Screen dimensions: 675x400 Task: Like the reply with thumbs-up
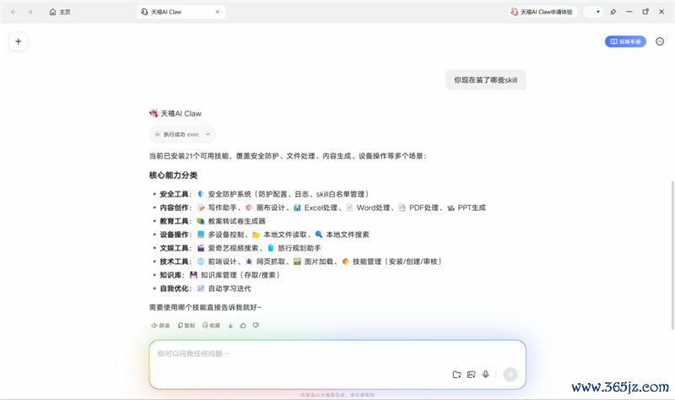(x=243, y=326)
